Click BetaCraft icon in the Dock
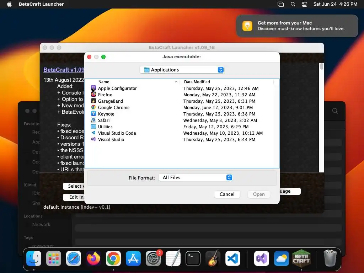The height and width of the screenshot is (273, 364). point(301,258)
